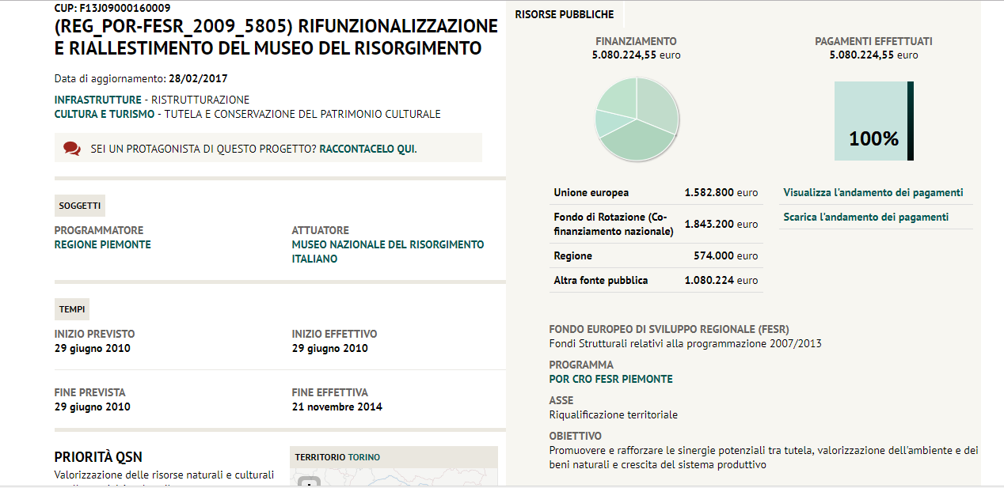Click the Inizio Previsto date 29 giugno 2010
The height and width of the screenshot is (488, 1004).
(93, 348)
